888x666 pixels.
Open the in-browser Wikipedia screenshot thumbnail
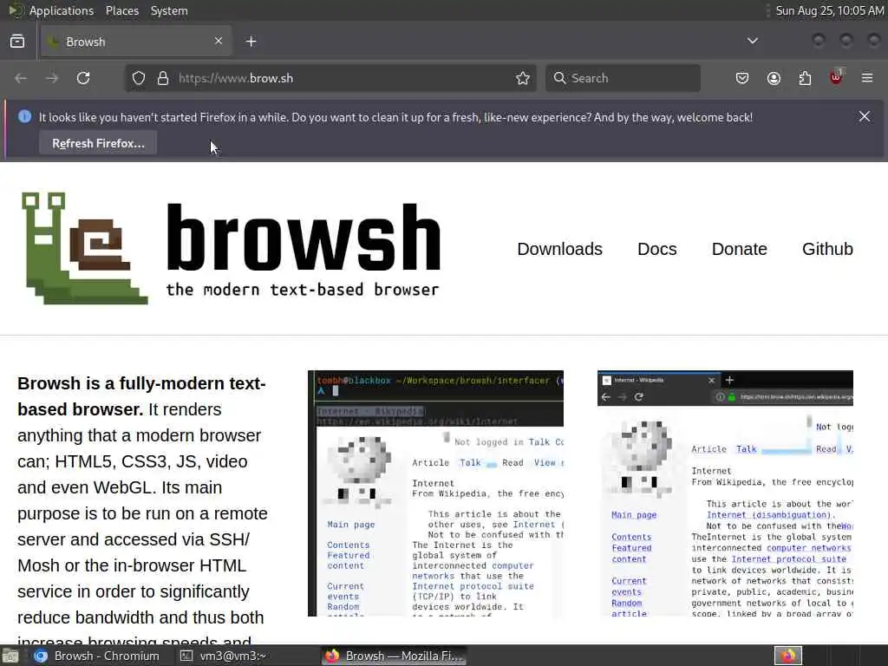[x=725, y=493]
